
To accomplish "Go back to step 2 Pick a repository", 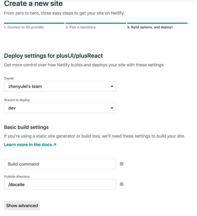I will tap(80, 27).
